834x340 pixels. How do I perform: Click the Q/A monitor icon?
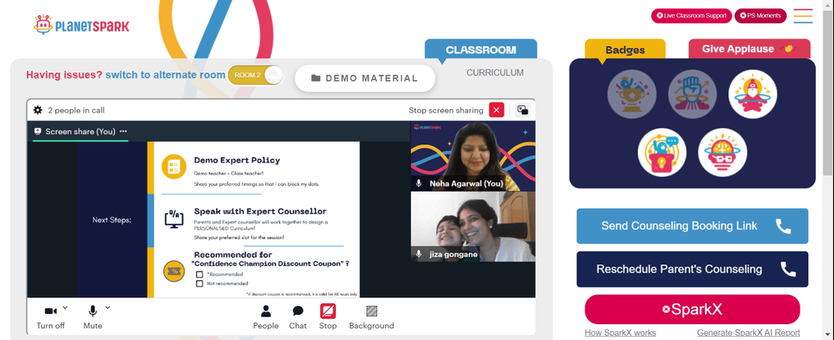pos(174,219)
